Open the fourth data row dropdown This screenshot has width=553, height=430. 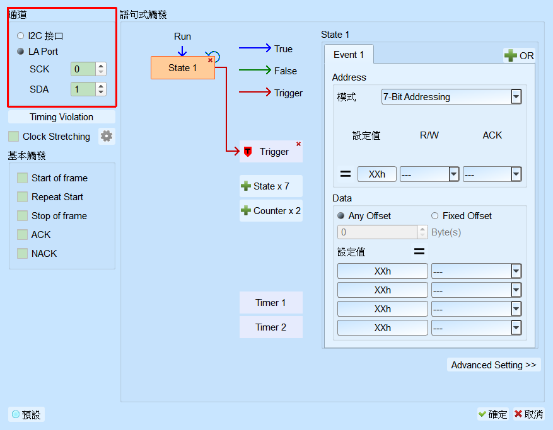pos(477,328)
